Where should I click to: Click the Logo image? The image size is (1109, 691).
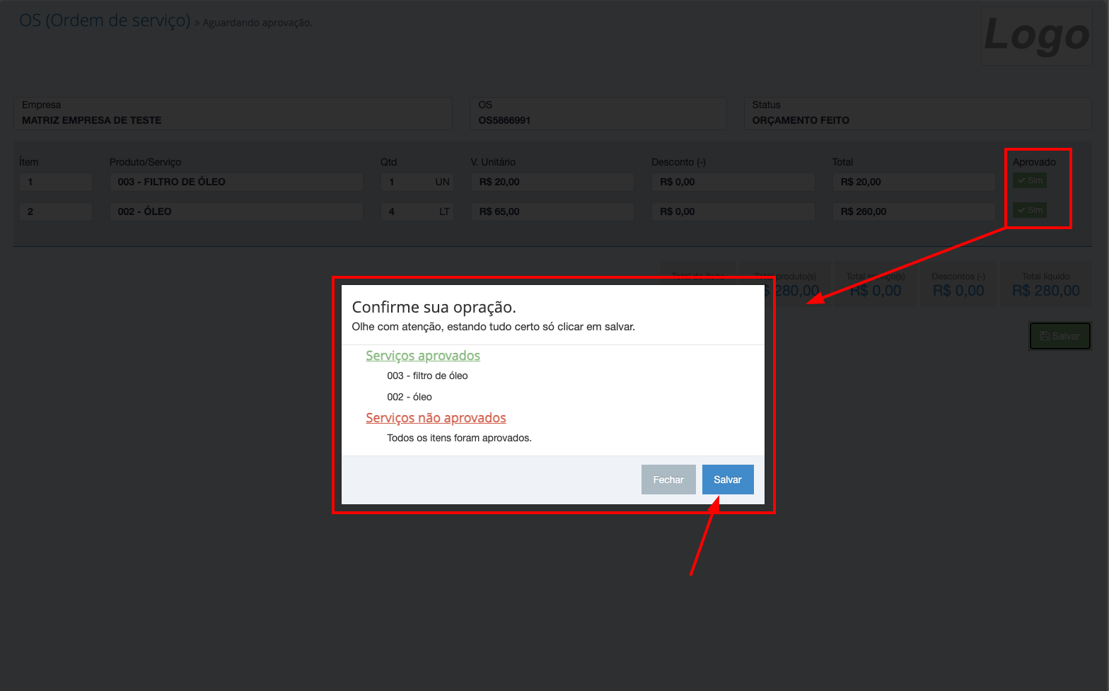[1037, 36]
